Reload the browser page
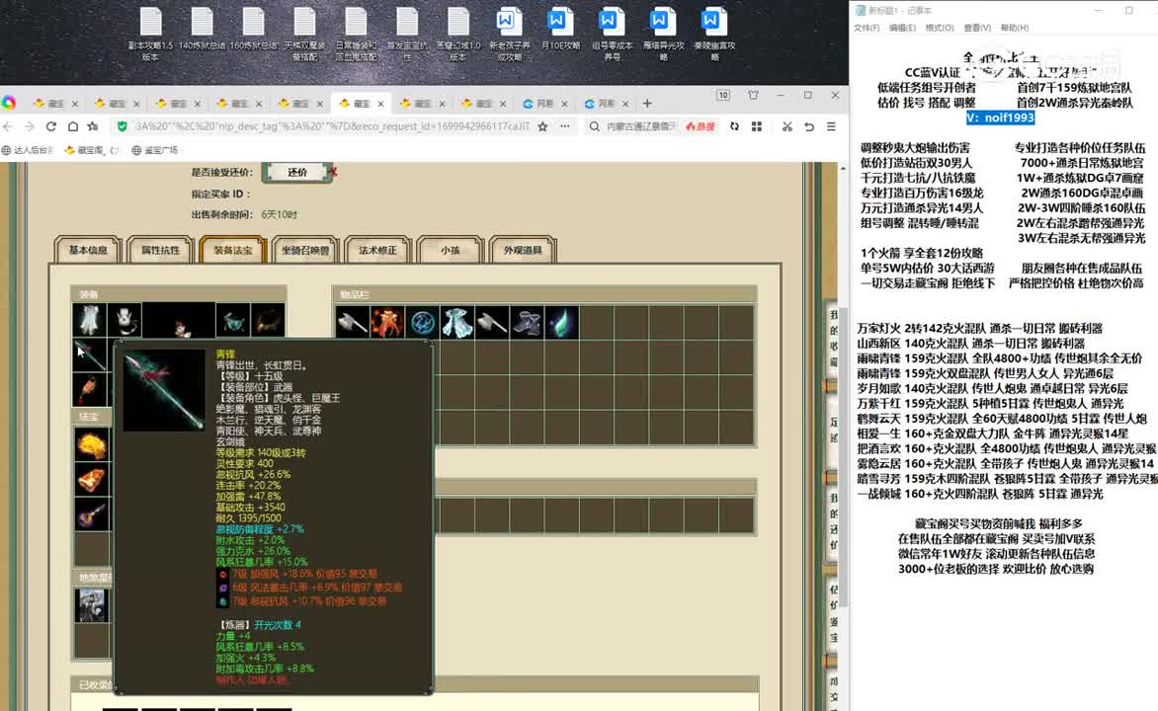1158x711 pixels. (51, 126)
